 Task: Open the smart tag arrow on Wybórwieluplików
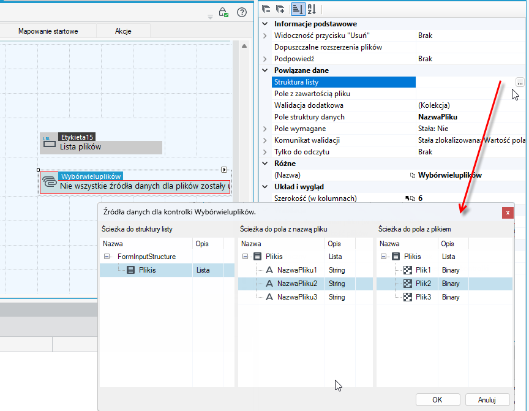224,170
